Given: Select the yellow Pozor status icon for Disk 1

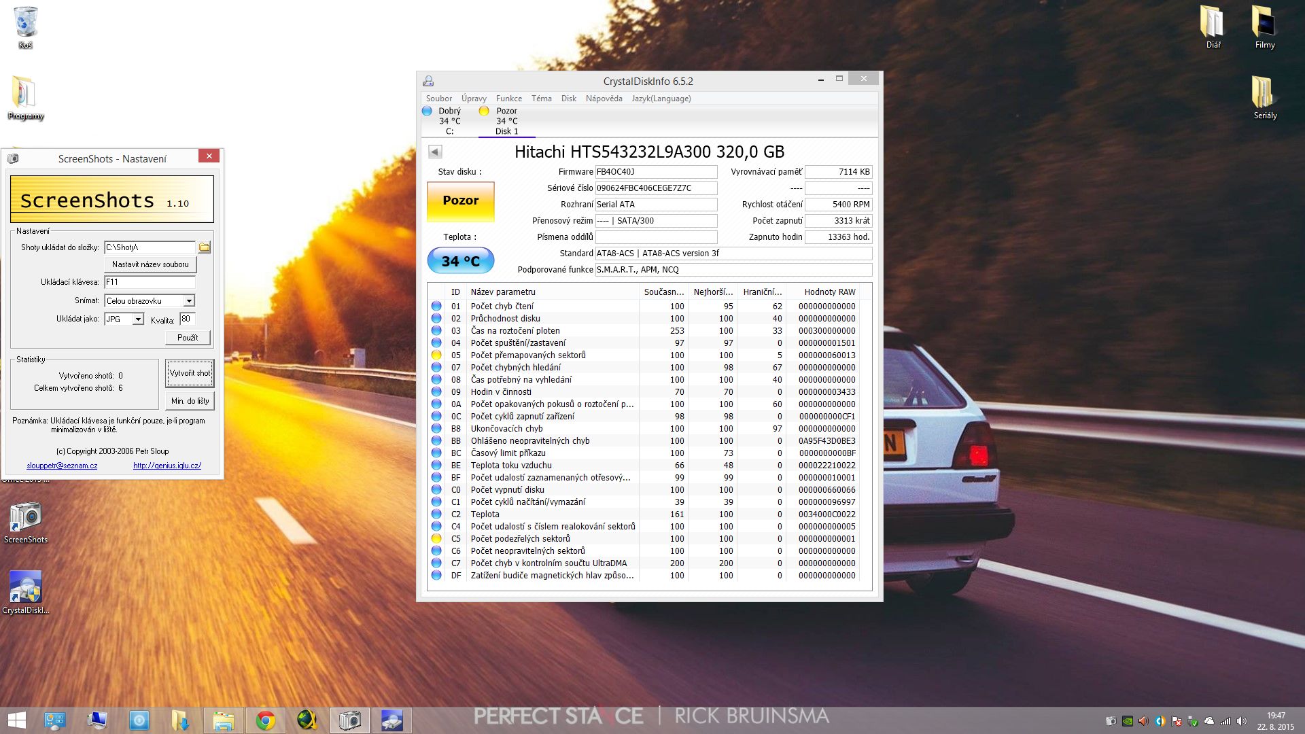Looking at the screenshot, I should tap(484, 111).
